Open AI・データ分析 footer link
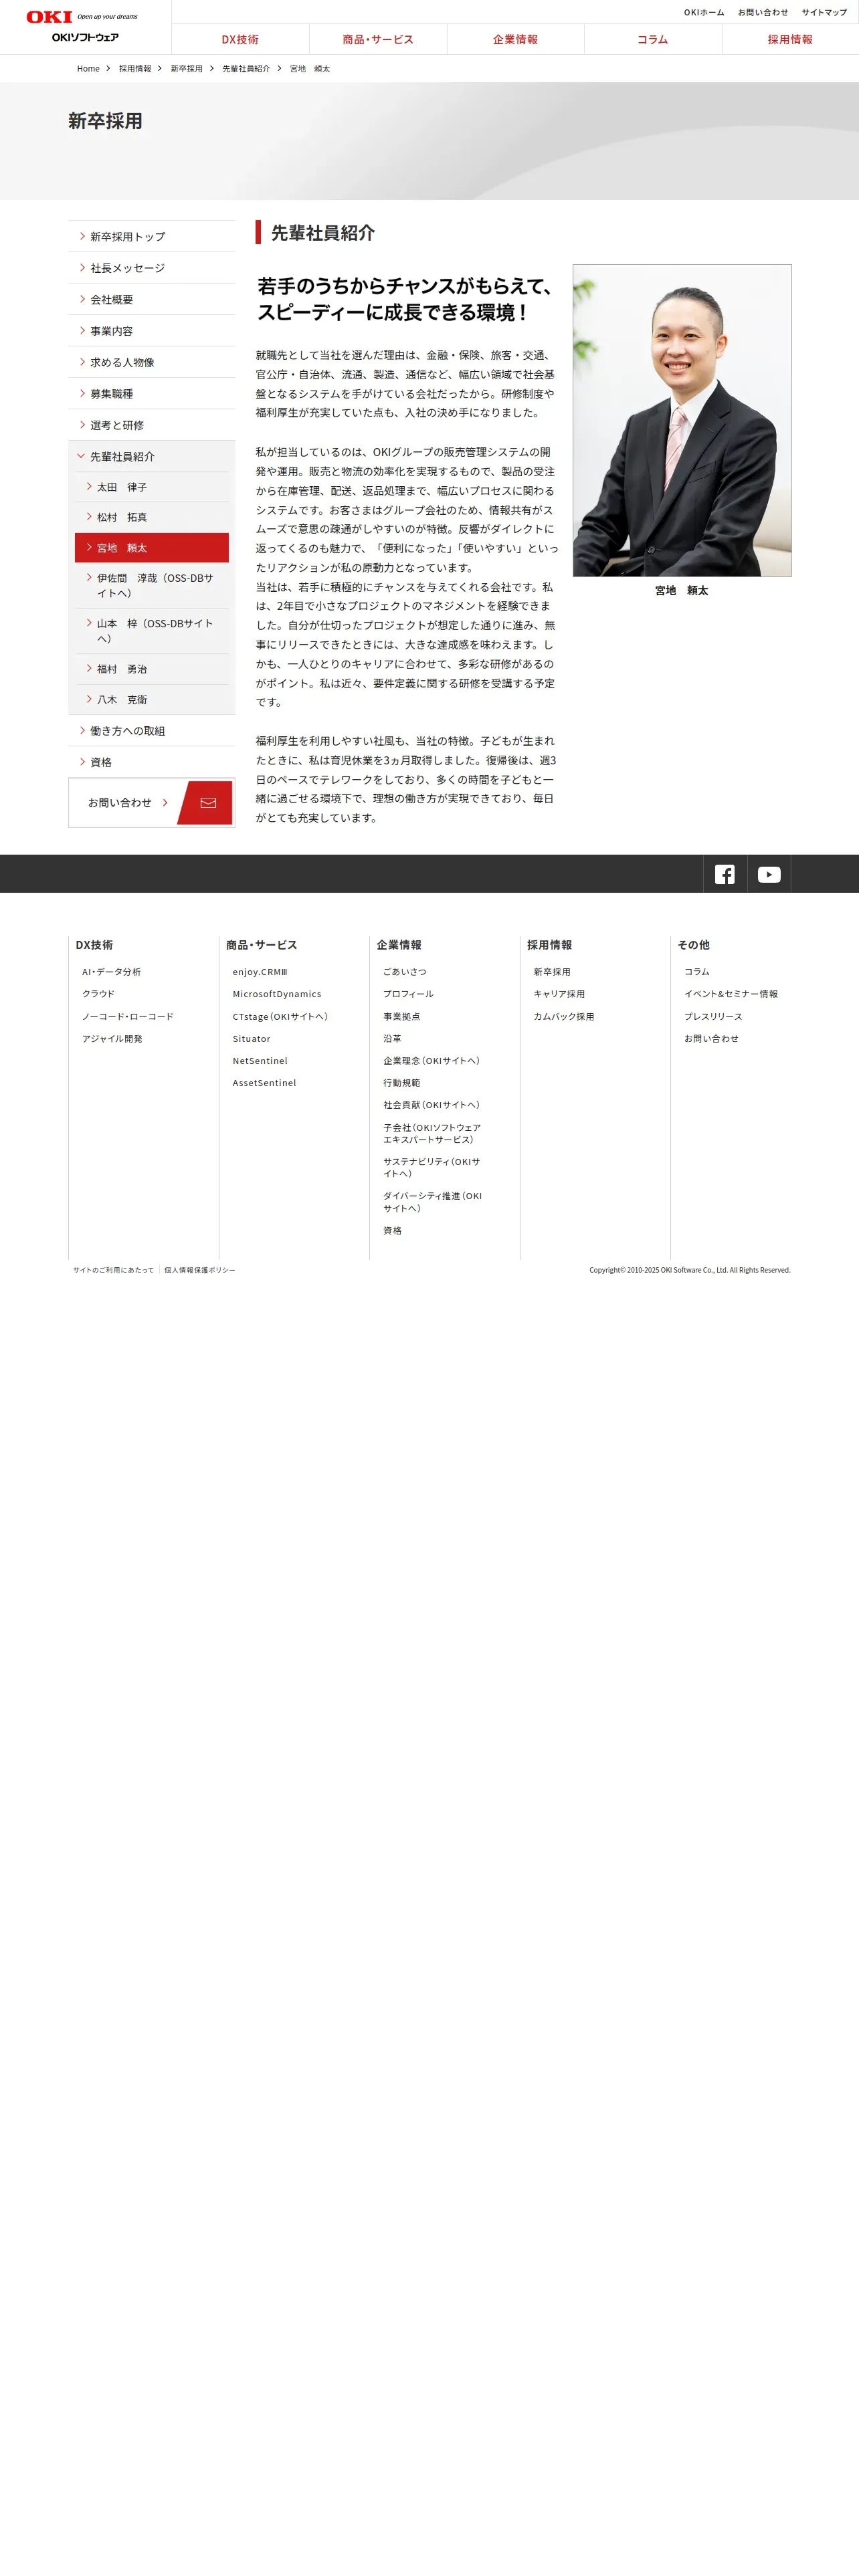This screenshot has width=859, height=2576. (x=112, y=972)
